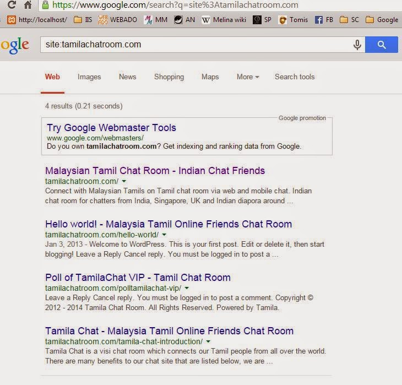Open Hello world! Malaysia Tamil result
Screen dimensions: 402x385
pos(169,224)
